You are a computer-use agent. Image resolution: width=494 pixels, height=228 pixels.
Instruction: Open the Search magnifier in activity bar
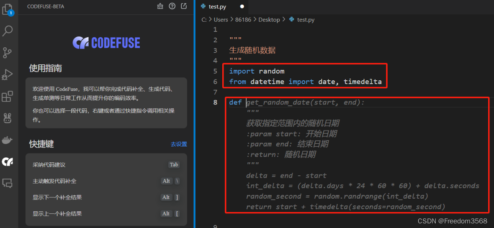8,31
